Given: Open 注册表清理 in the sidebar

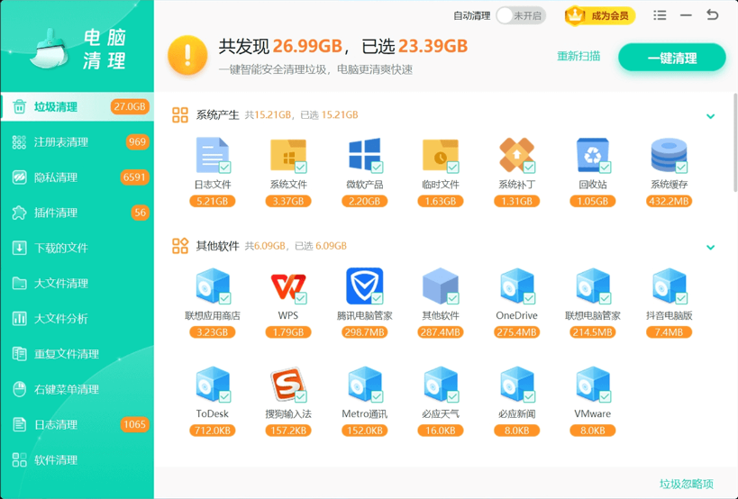Looking at the screenshot, I should tap(77, 142).
